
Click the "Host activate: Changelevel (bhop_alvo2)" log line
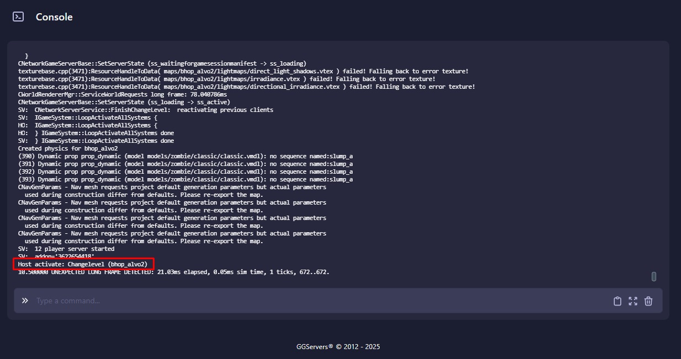[x=83, y=264]
